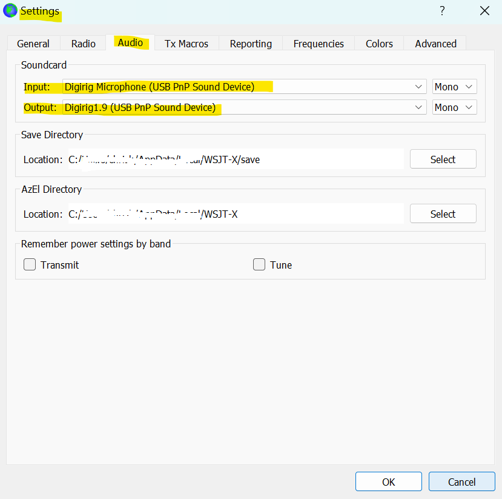Click the Input label in Soundcard group
The image size is (502, 499).
(37, 87)
